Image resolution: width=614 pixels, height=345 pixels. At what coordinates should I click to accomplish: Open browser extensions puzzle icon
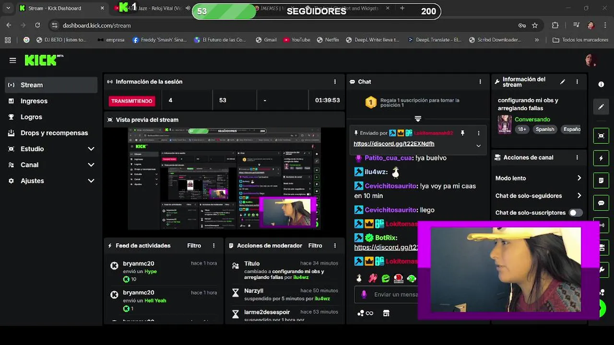555,25
